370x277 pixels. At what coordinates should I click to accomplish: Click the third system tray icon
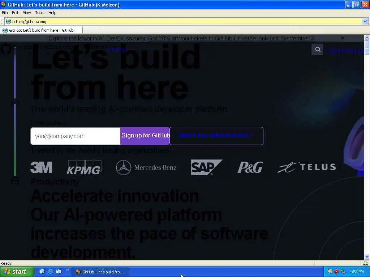pyautogui.click(x=343, y=272)
